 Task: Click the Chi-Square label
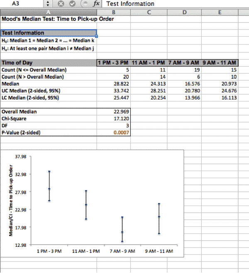click(x=14, y=119)
